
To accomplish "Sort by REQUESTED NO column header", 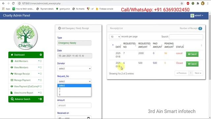I will click(129, 45).
